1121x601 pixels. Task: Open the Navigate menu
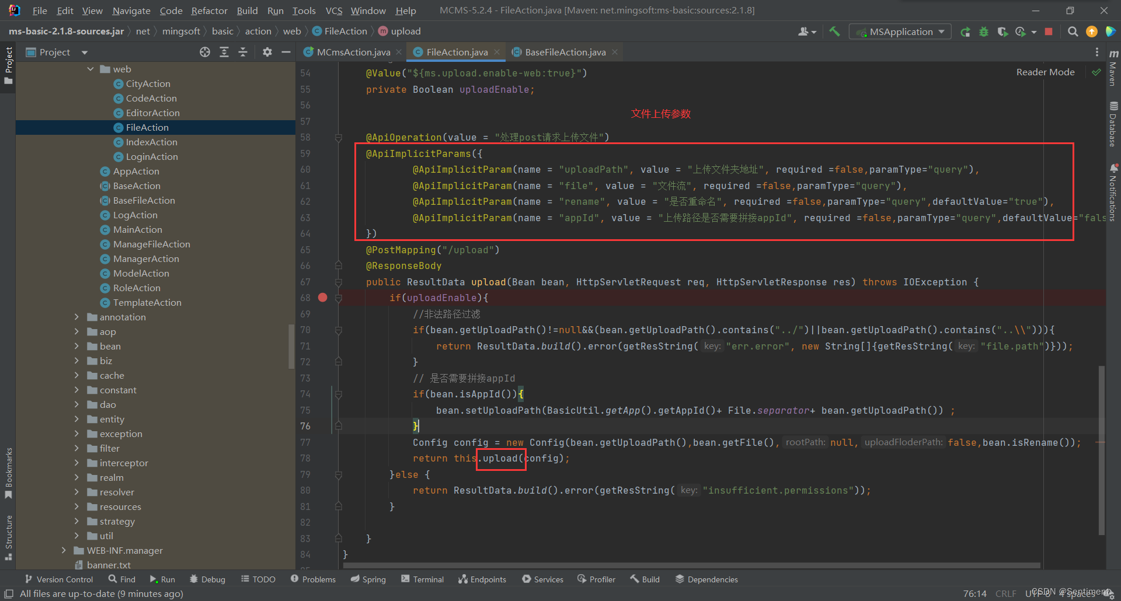click(131, 11)
